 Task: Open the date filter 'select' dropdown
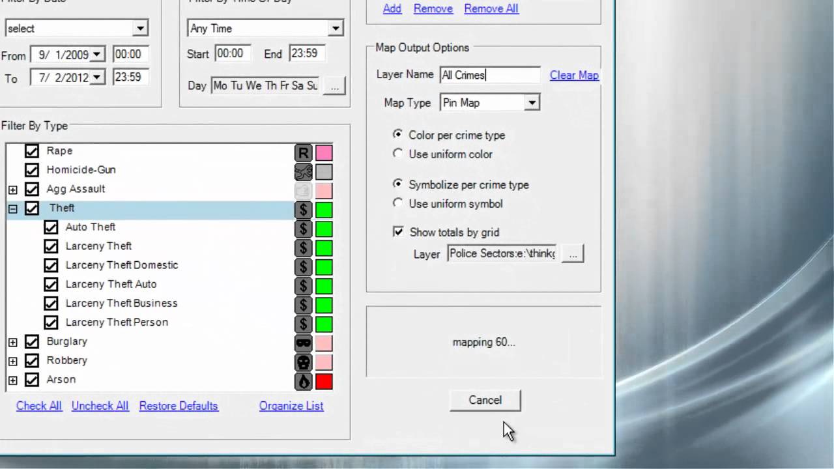pos(140,29)
